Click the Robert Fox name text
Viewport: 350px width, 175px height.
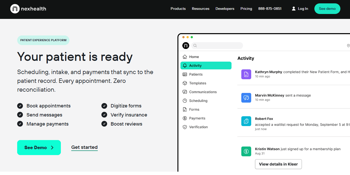click(264, 119)
